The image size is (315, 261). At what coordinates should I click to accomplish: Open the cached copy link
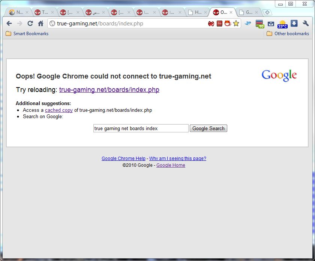pyautogui.click(x=59, y=110)
